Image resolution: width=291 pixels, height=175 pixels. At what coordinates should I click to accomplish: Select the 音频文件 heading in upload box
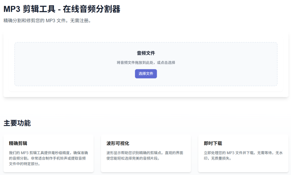point(146,53)
